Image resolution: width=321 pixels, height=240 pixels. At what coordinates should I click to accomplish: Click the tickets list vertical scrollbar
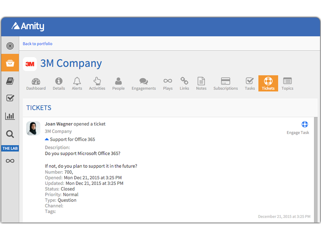(x=316, y=169)
